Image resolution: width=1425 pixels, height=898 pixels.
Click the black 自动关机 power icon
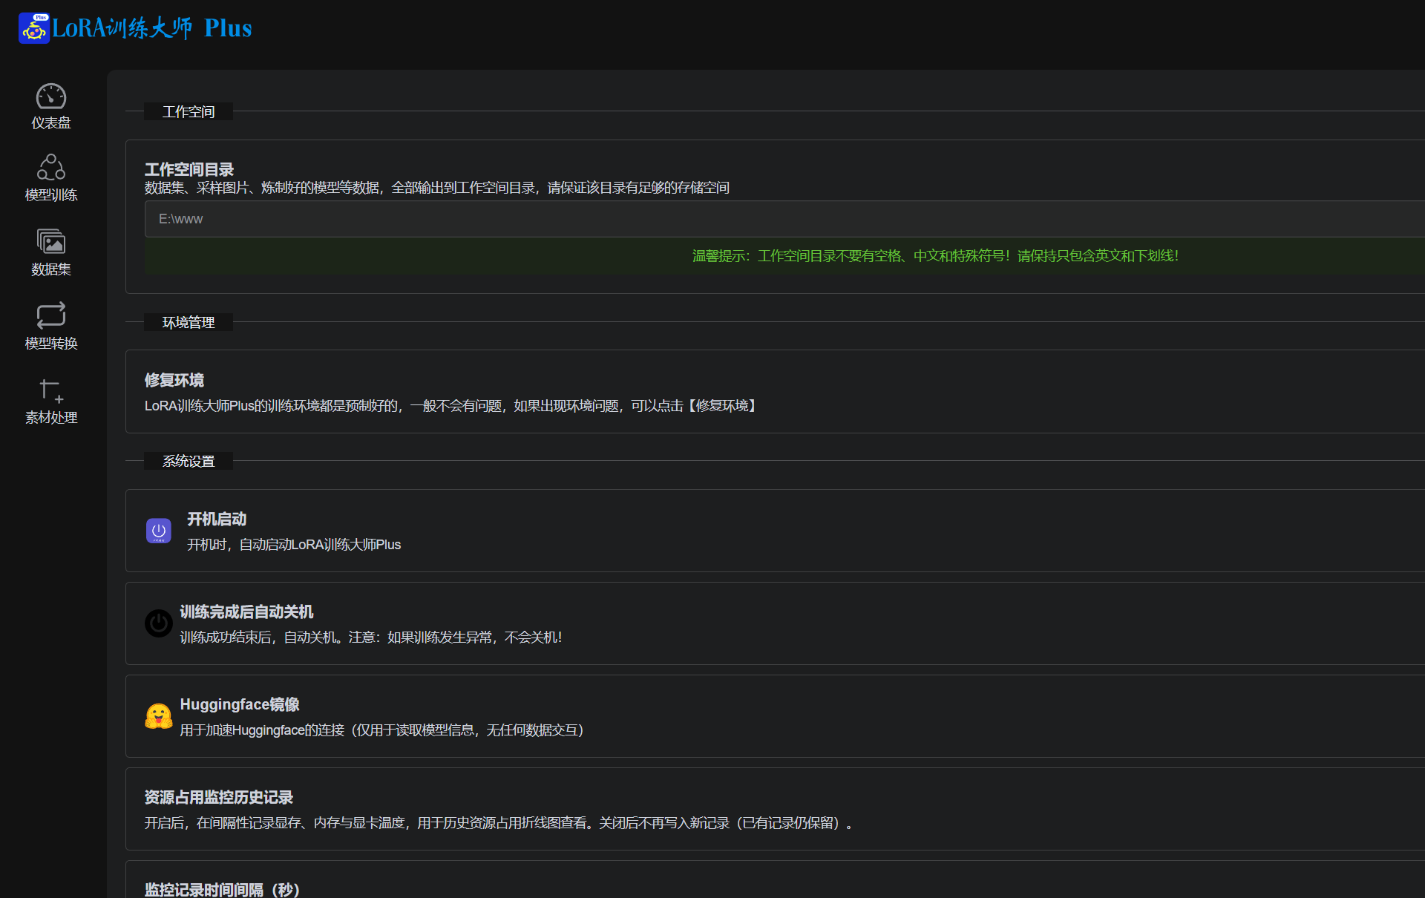coord(159,623)
